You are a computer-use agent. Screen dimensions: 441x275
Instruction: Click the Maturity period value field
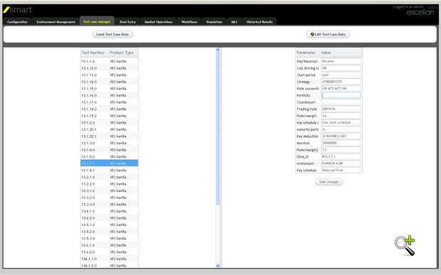(341, 129)
